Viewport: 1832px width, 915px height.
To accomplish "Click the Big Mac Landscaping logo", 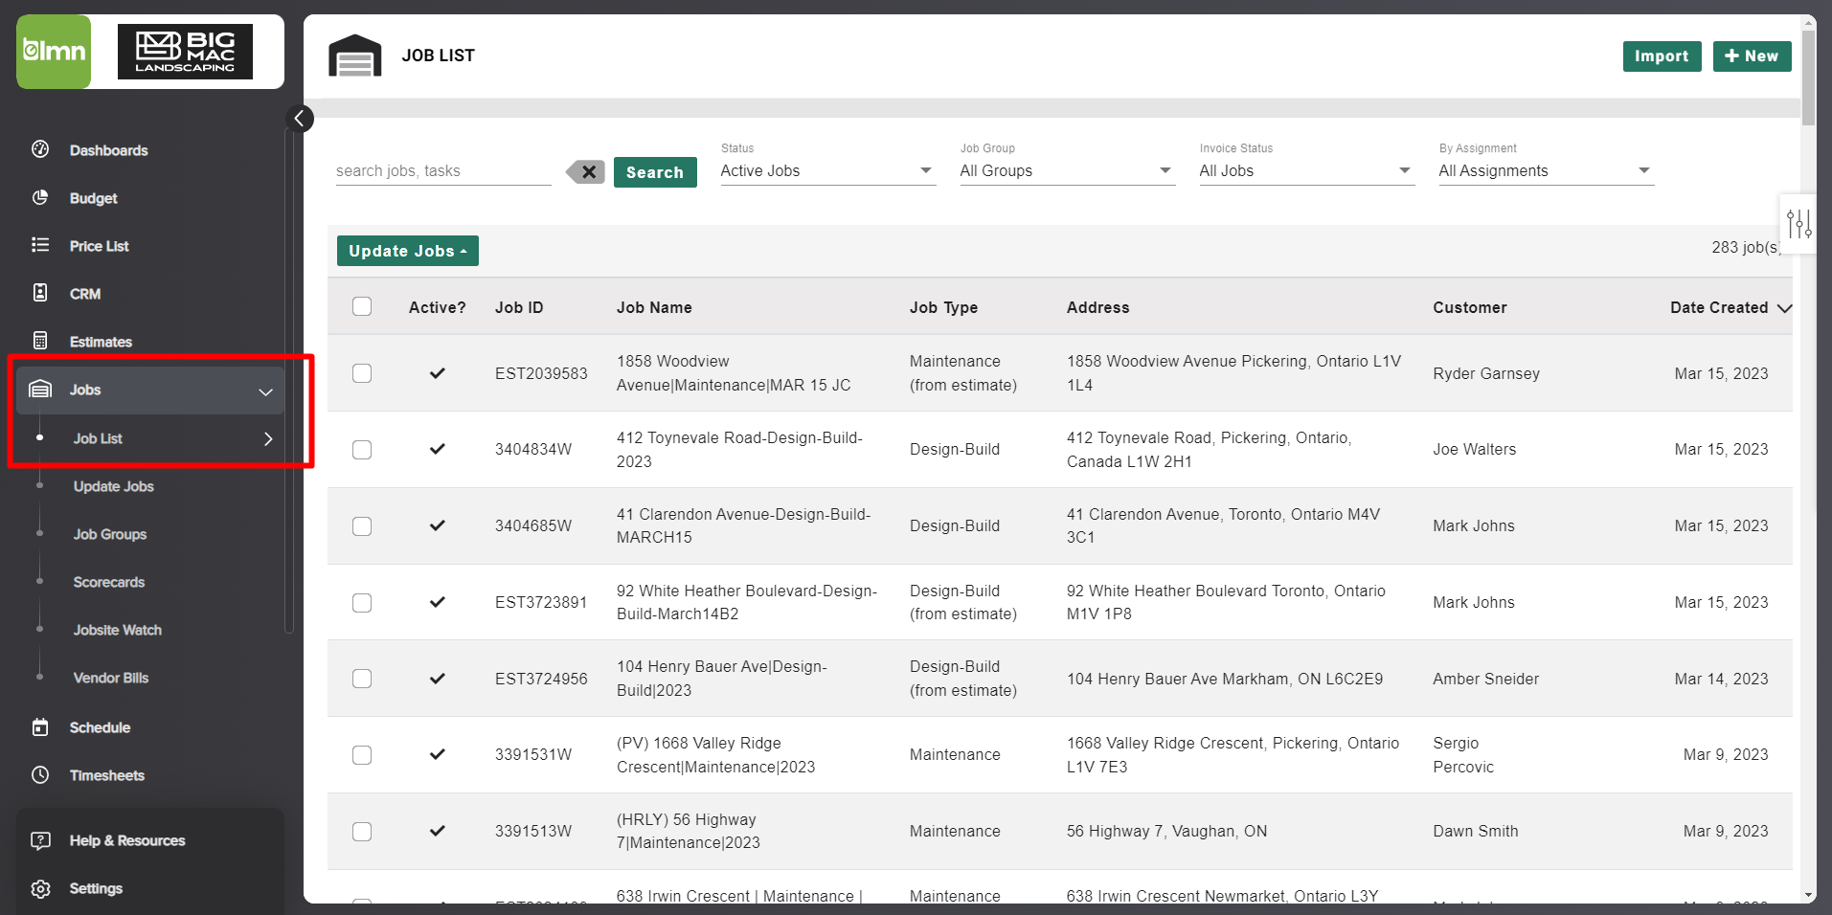I will 185,52.
